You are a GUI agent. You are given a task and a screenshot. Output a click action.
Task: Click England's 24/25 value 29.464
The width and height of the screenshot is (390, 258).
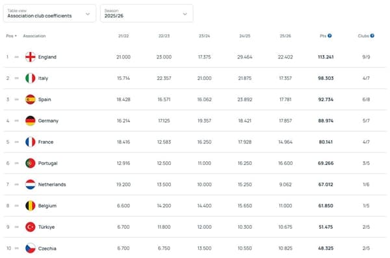point(245,57)
